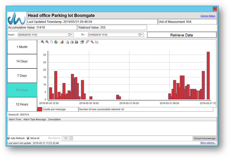Image resolution: width=230 pixels, height=158 pixels.
Task: Click the 'Last alarm list update' status text
Action: (x=33, y=143)
